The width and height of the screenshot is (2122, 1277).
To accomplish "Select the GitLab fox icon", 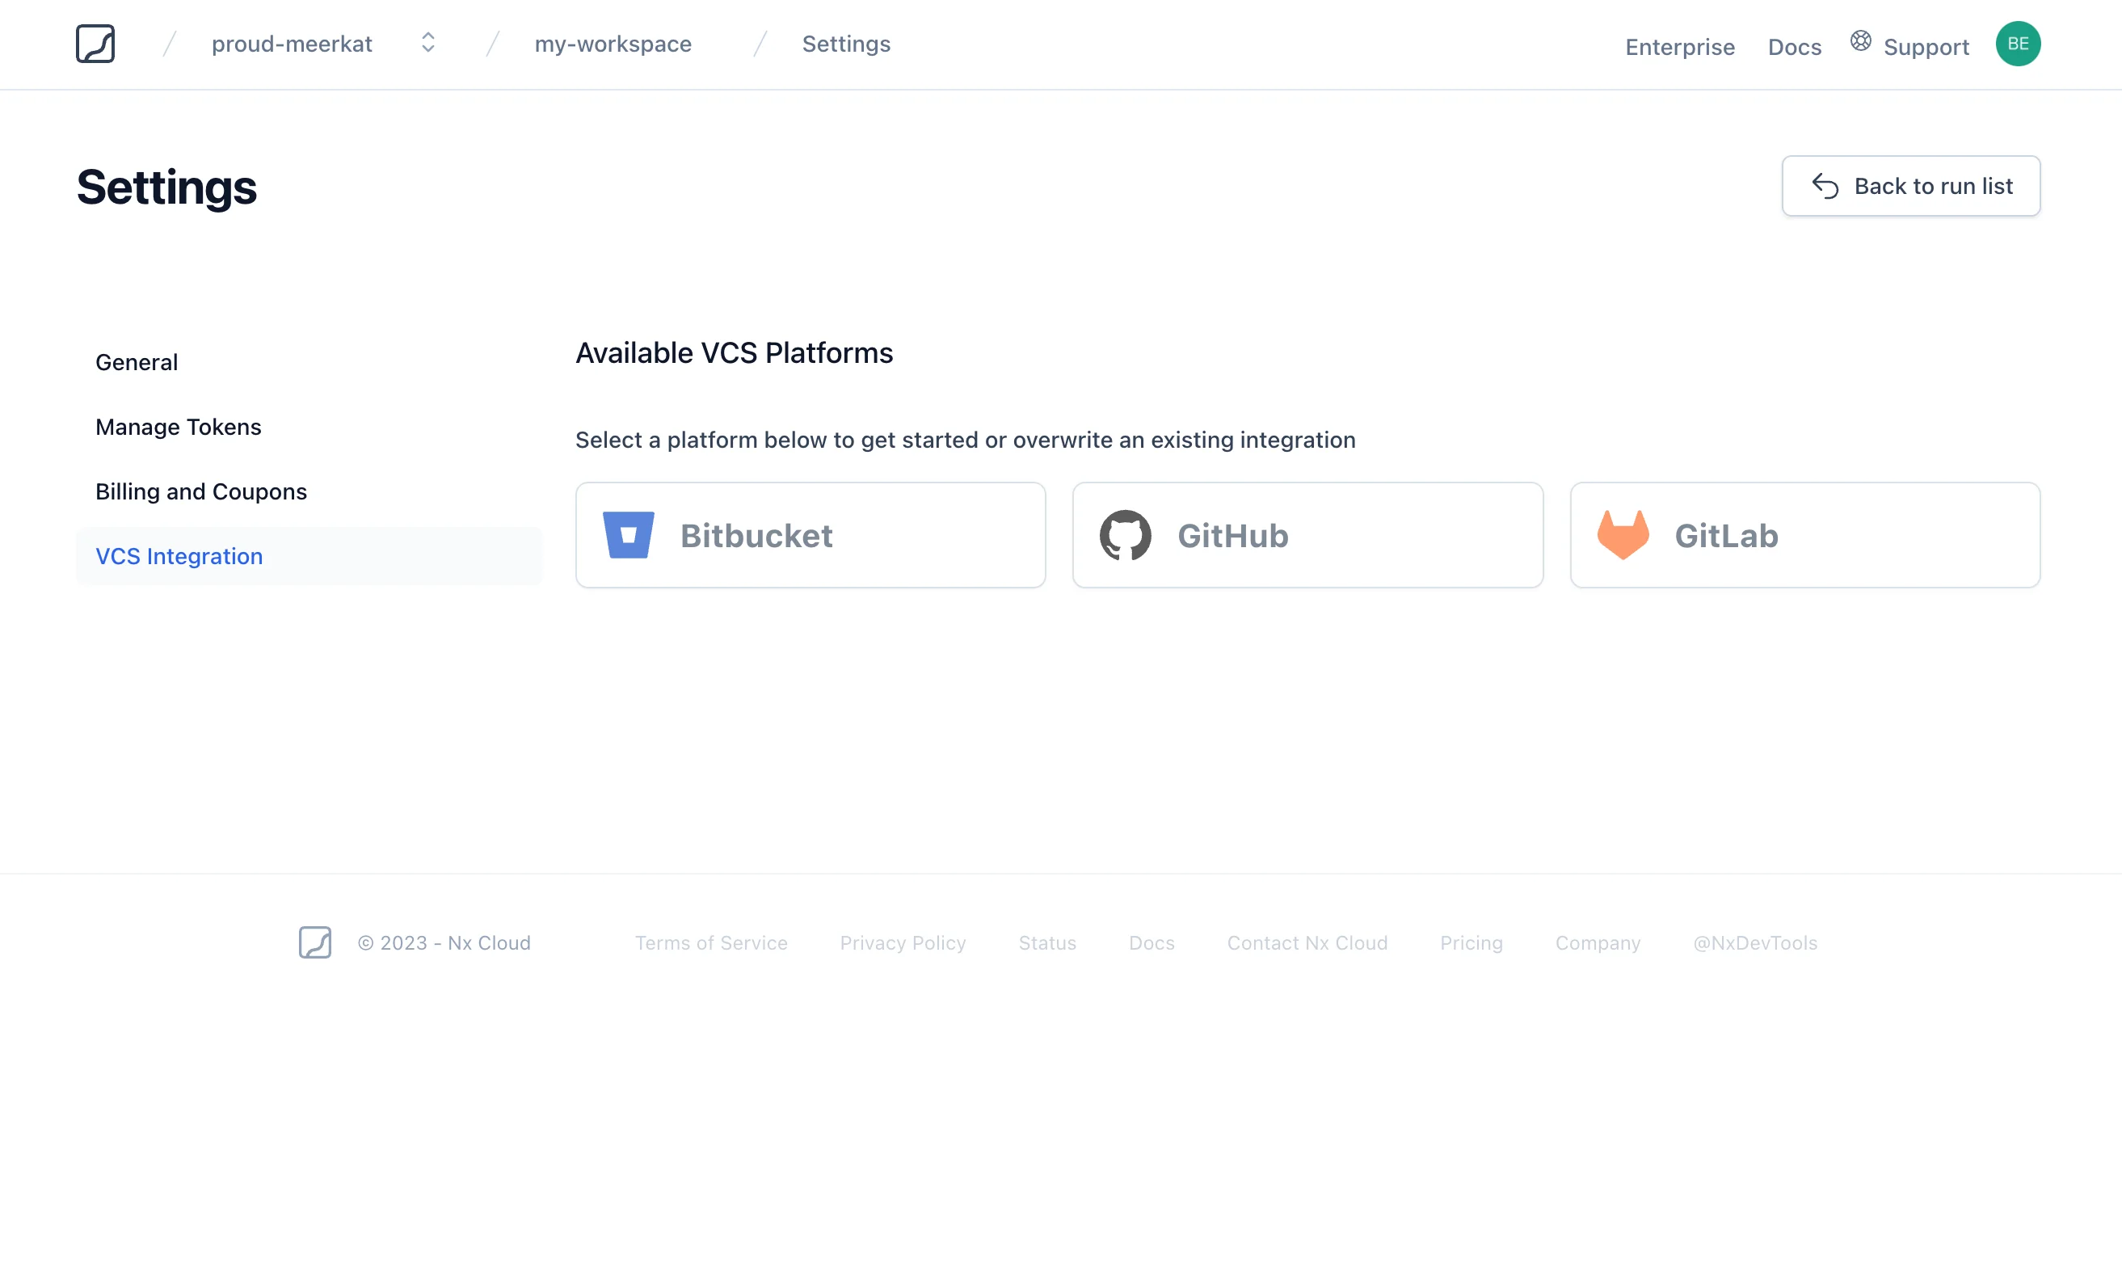I will pyautogui.click(x=1623, y=534).
